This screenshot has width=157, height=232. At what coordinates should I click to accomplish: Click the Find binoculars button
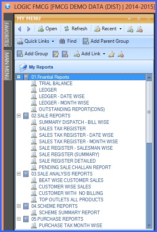(x=68, y=41)
